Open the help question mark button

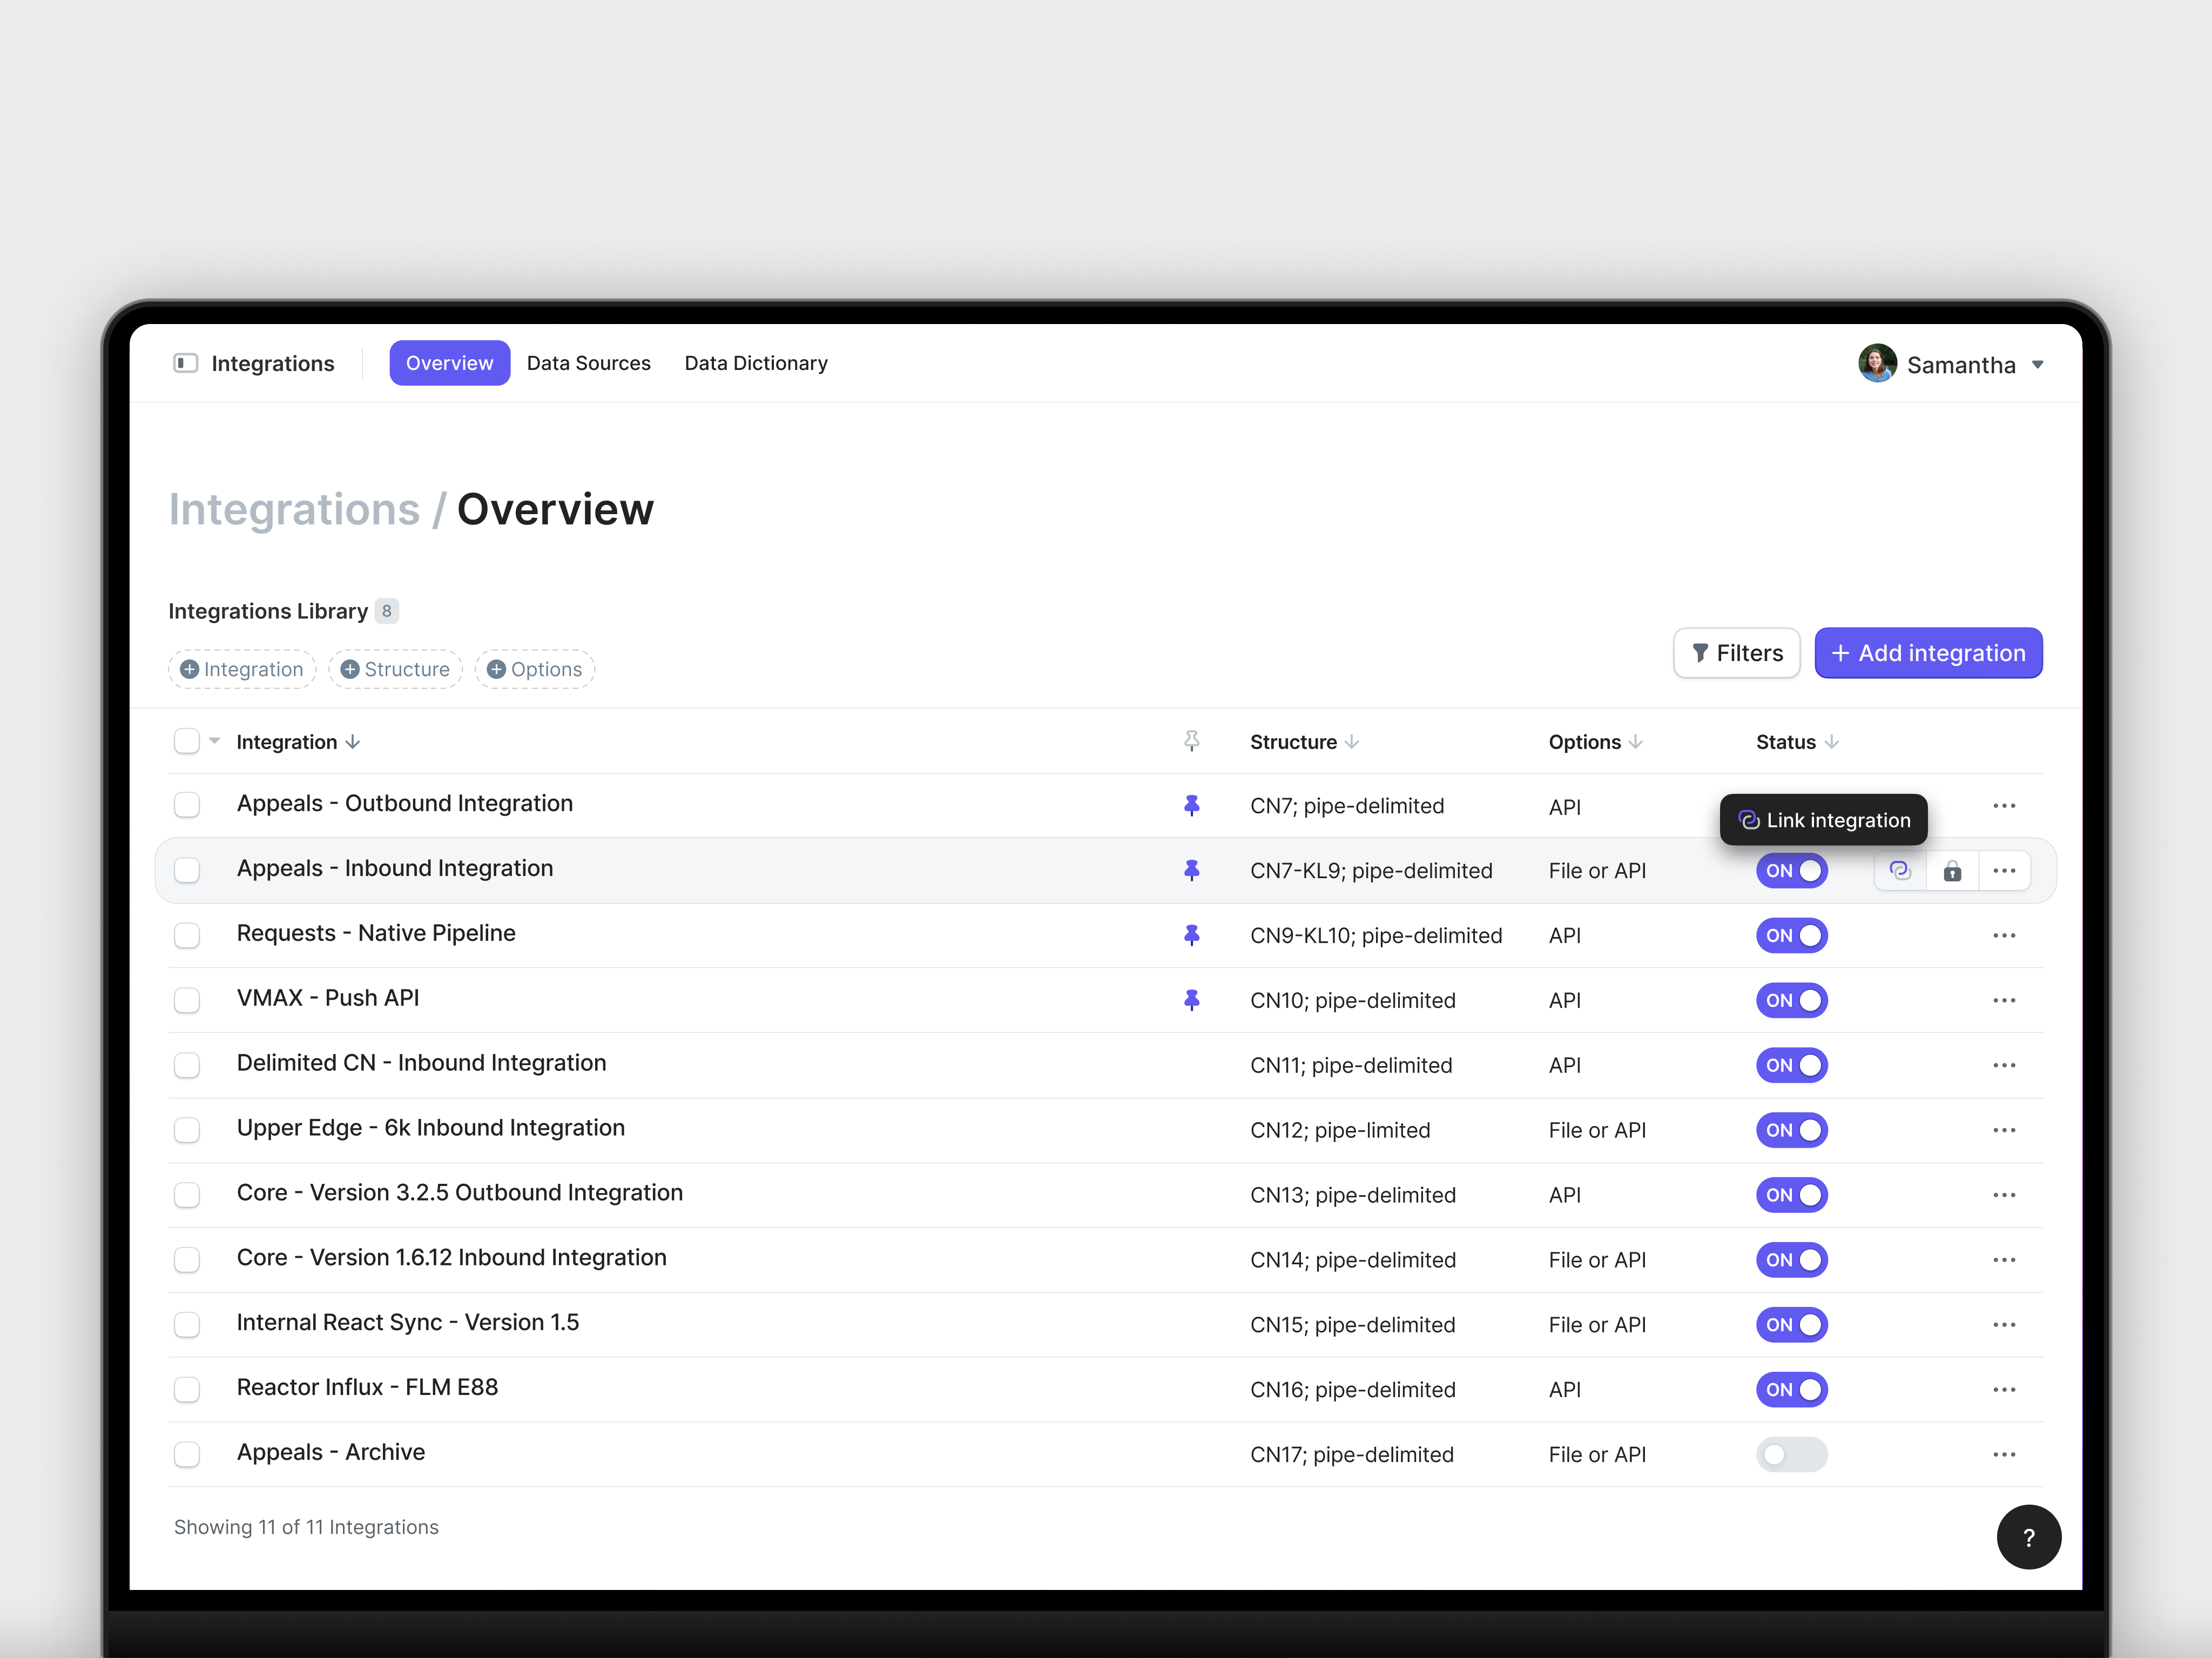coord(2029,1537)
